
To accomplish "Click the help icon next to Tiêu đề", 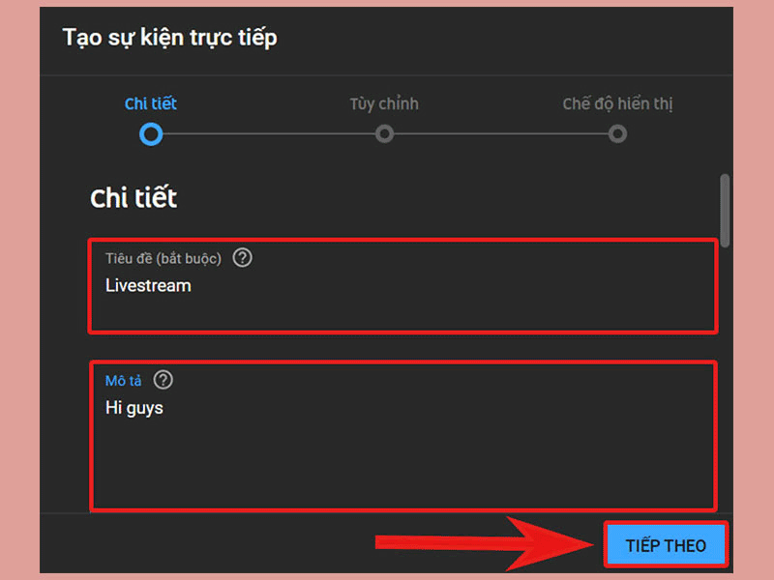I will click(243, 258).
